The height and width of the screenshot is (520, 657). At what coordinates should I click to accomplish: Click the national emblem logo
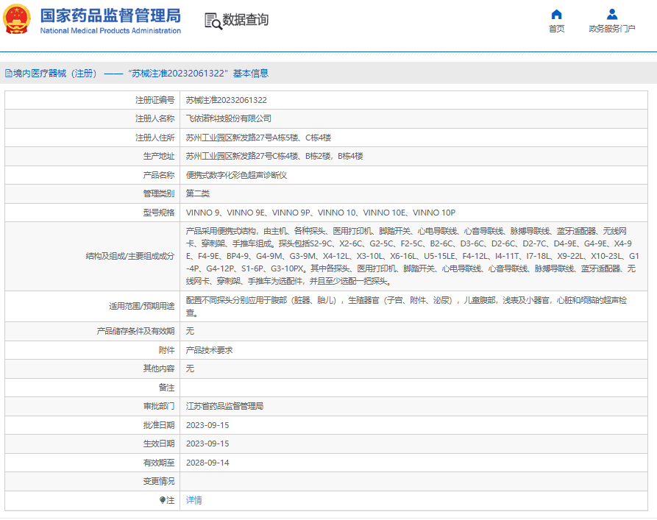pos(17,19)
